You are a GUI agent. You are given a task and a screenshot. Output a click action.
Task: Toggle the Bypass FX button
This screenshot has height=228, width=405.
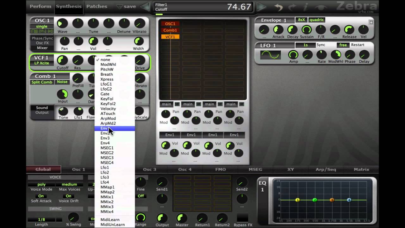click(242, 218)
